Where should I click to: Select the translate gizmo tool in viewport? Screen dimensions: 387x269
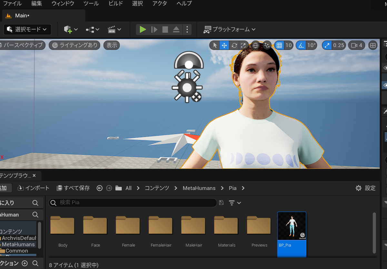click(x=224, y=45)
